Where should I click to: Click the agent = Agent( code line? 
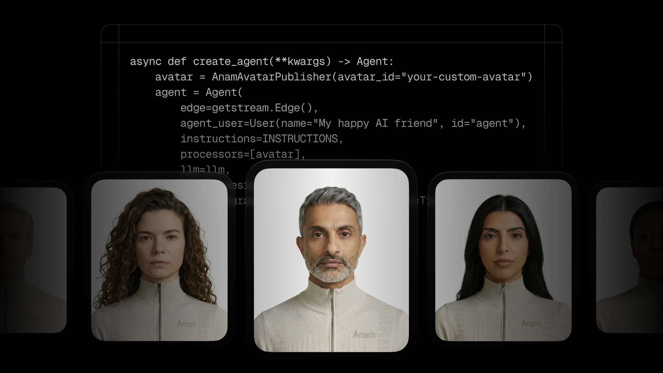click(198, 92)
